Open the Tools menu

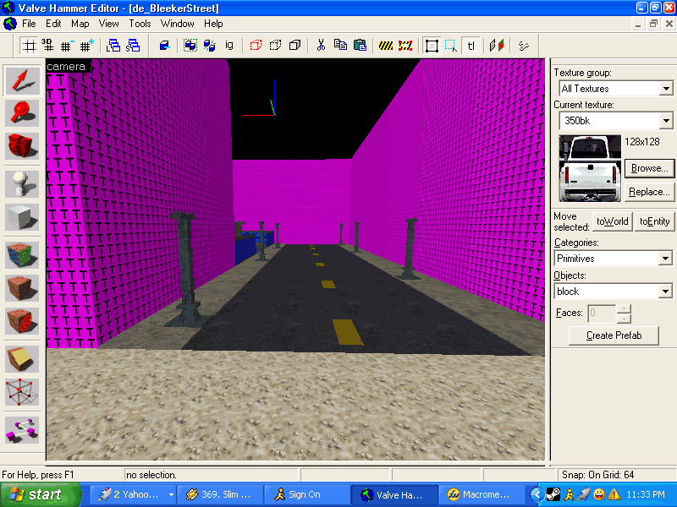140,24
